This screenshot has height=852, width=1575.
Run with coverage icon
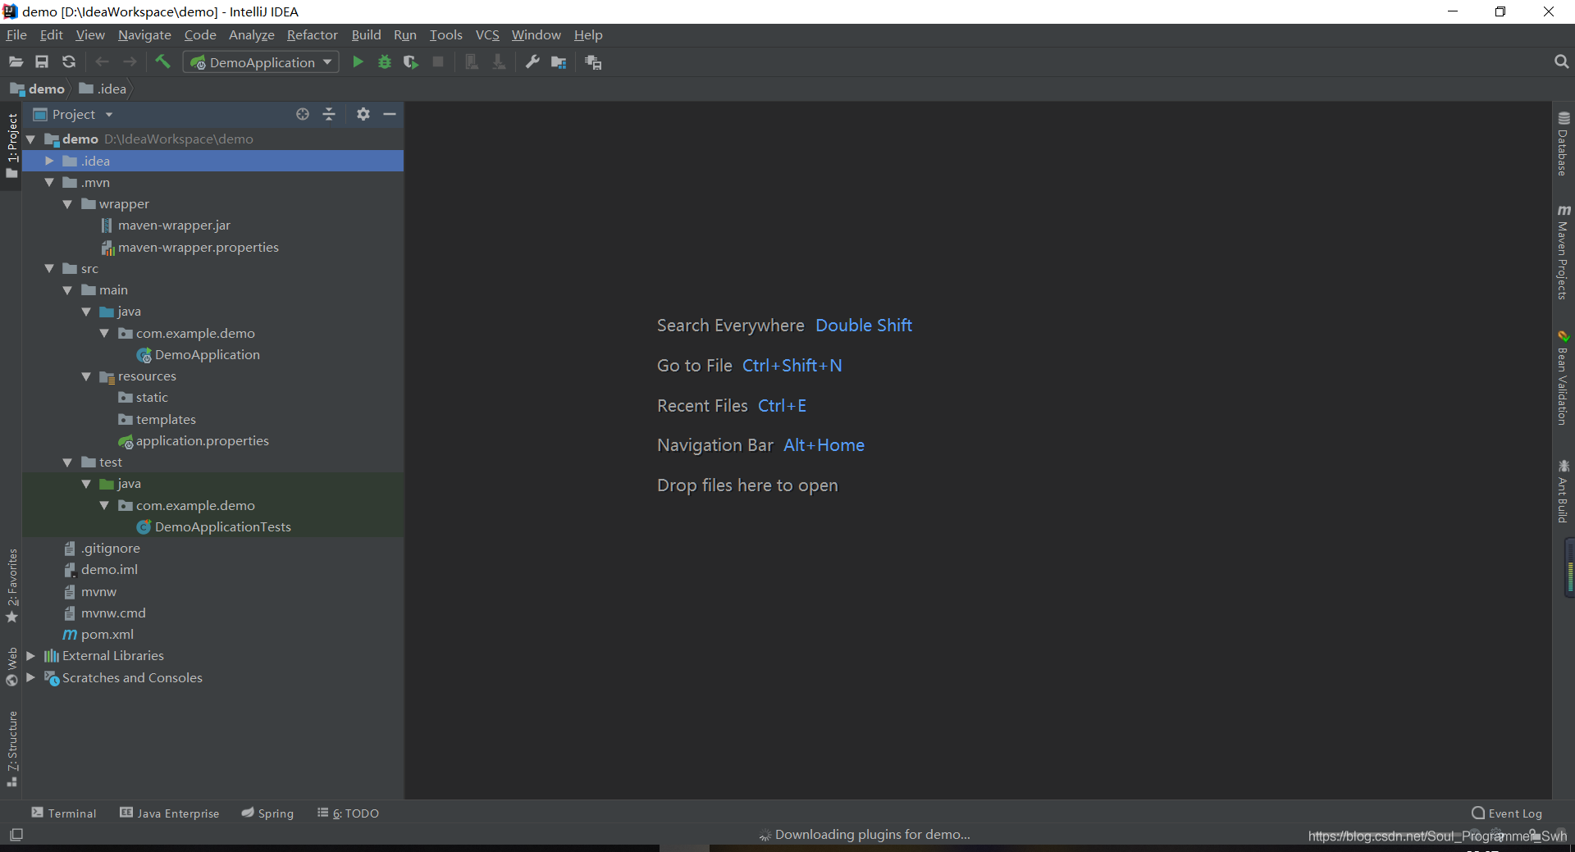[411, 62]
